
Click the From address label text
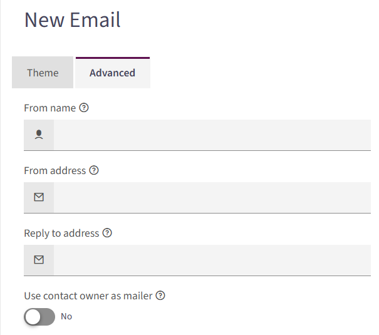55,170
